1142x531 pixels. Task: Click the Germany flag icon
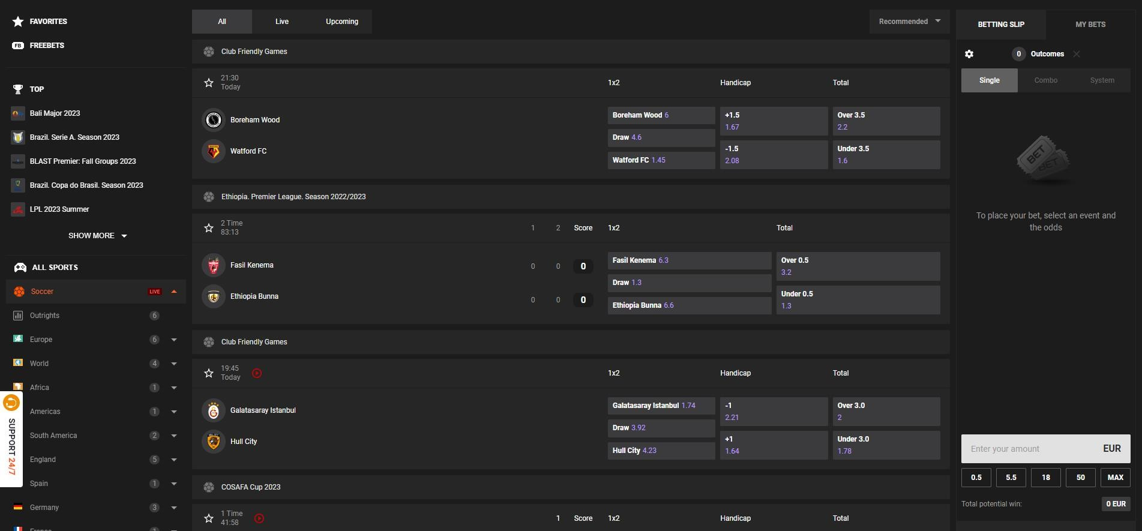point(18,507)
